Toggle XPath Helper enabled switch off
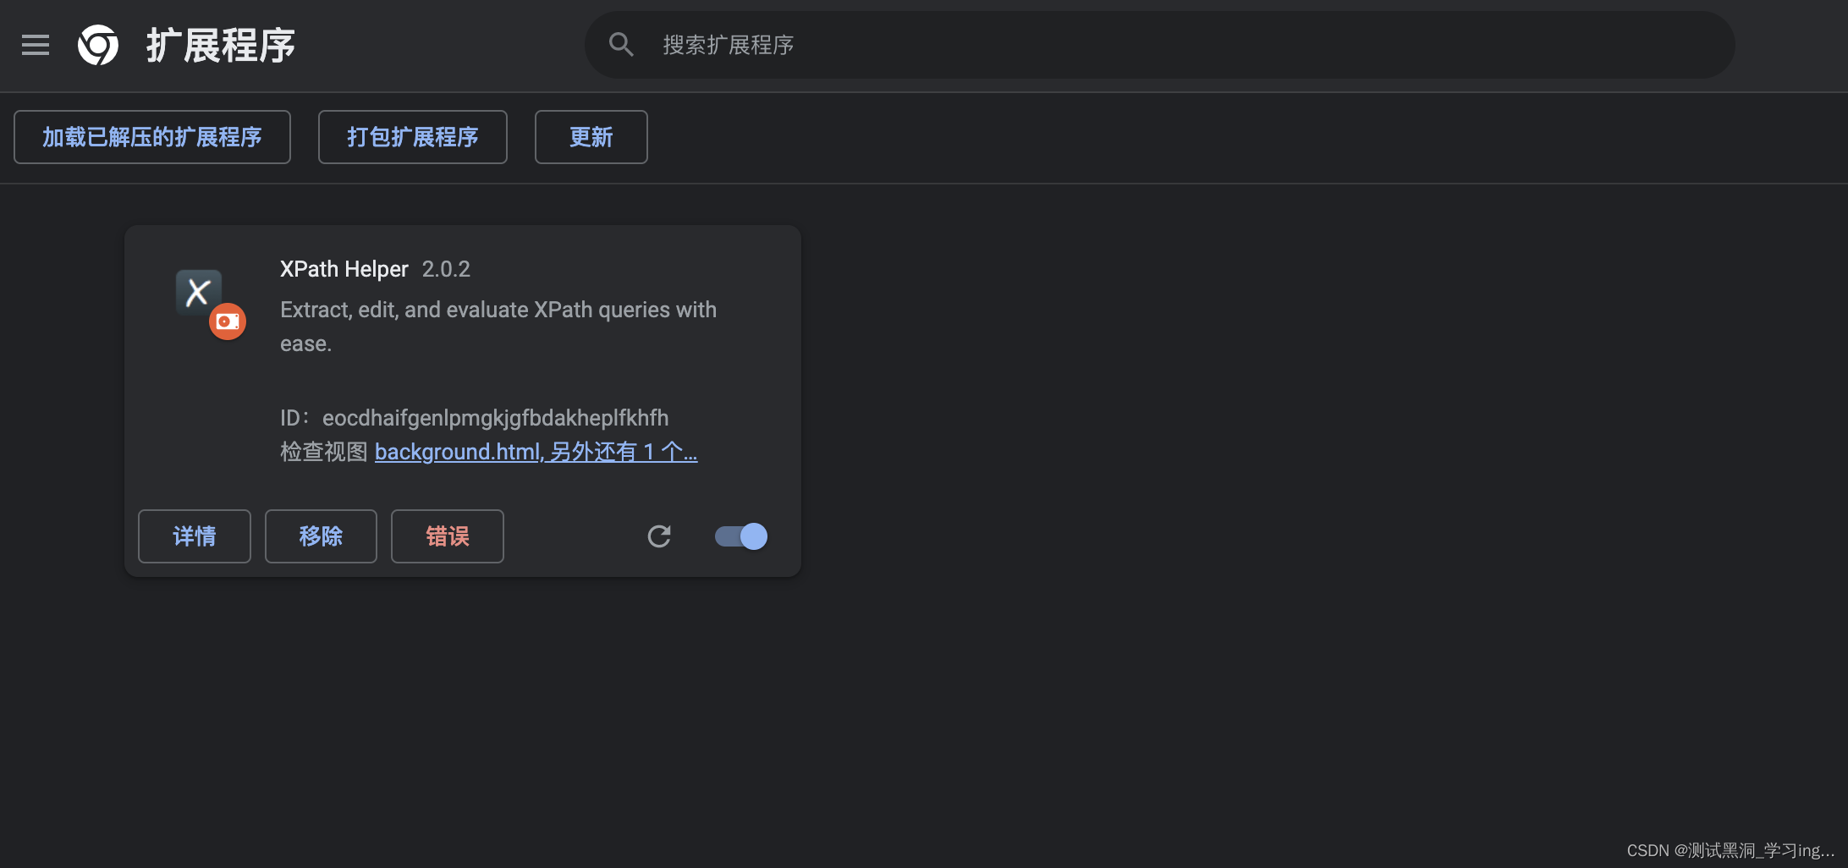 tap(741, 536)
